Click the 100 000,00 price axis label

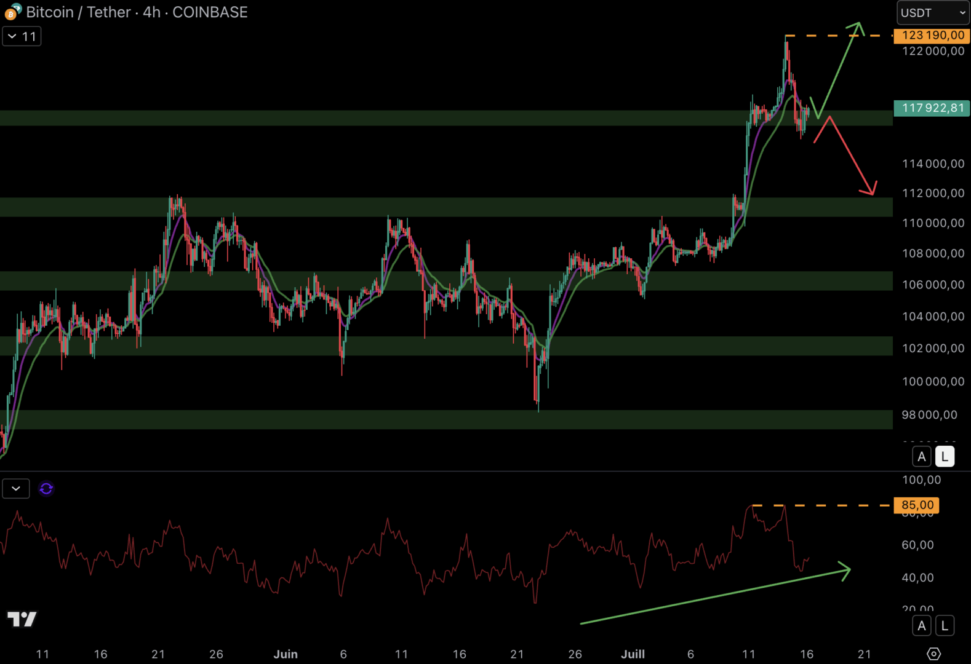tap(933, 382)
